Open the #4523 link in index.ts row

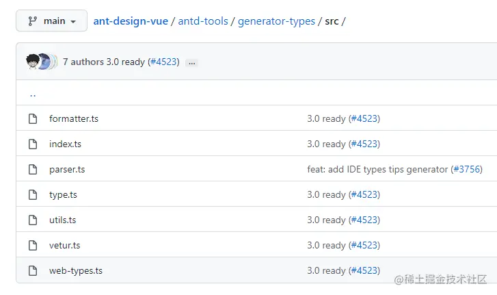pos(364,144)
